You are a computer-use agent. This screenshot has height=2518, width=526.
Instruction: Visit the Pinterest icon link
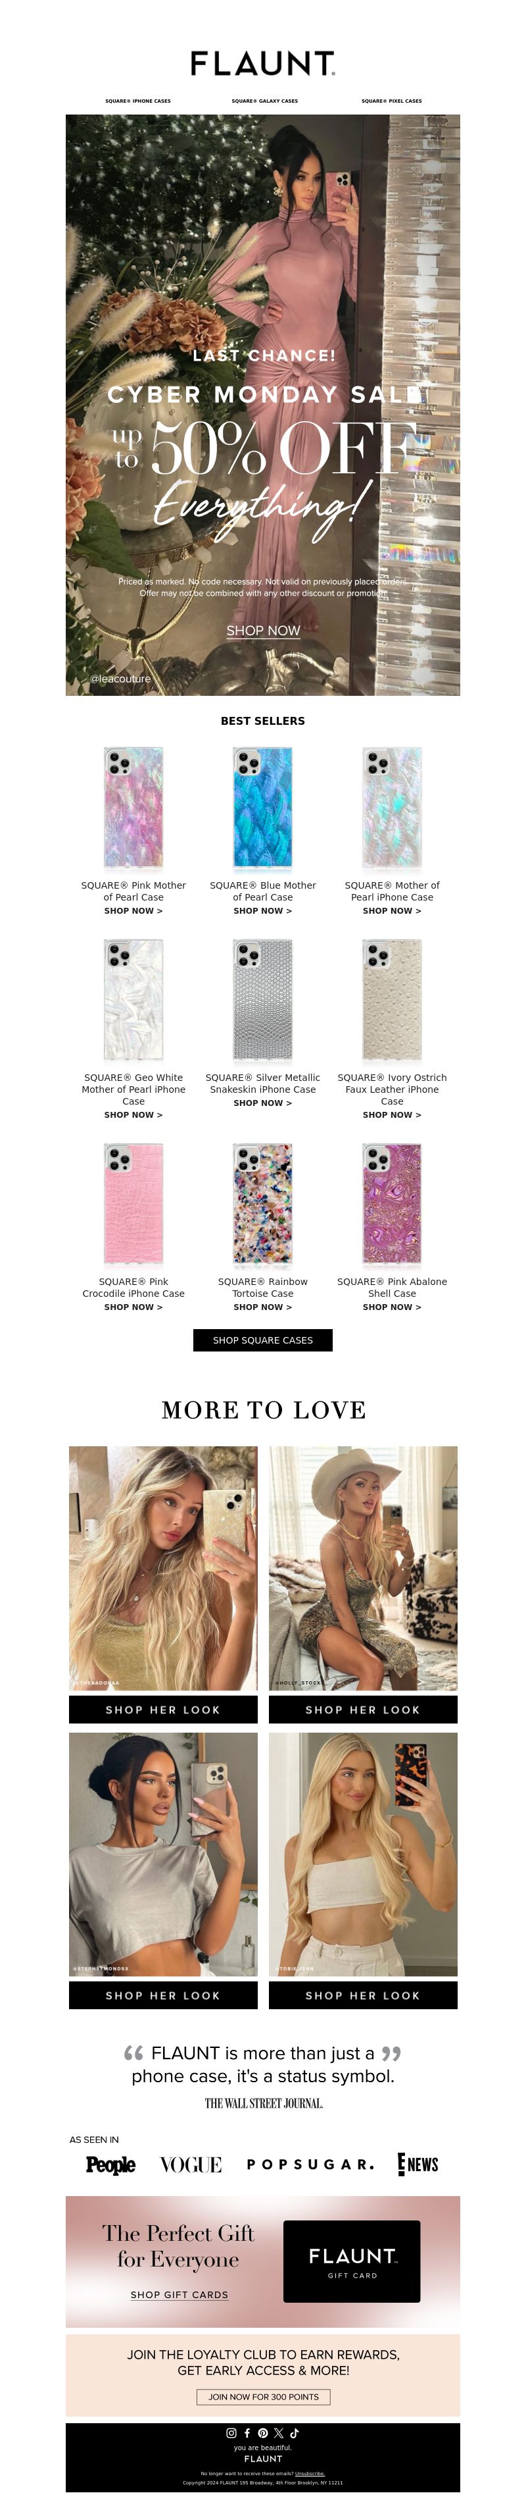point(262,2434)
